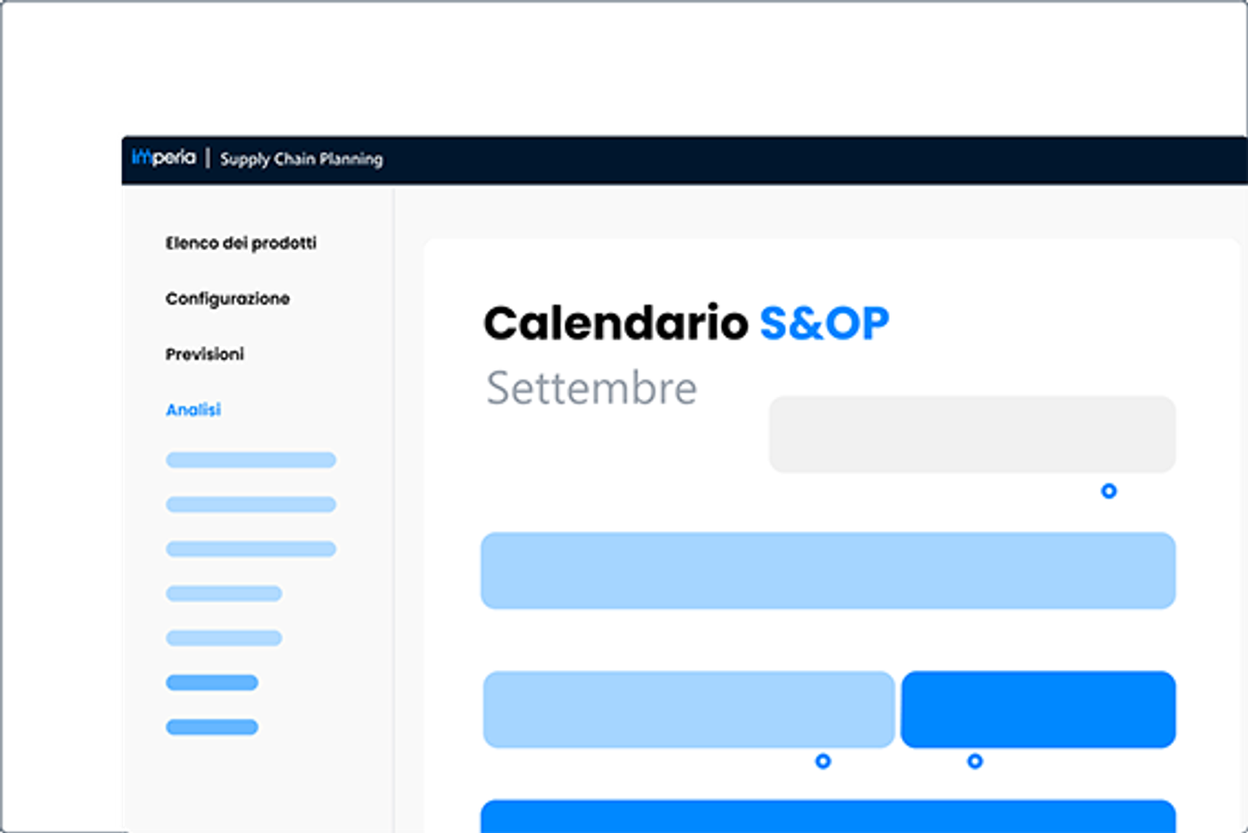The image size is (1248, 833).
Task: Expand the bottom blue calendar section
Action: tap(830, 814)
